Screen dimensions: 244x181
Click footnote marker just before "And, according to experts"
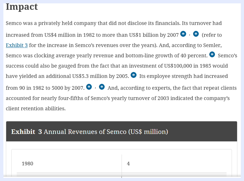(x=102, y=87)
